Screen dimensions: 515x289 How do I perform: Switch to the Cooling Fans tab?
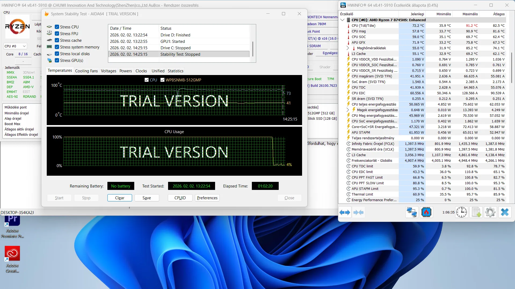(86, 71)
